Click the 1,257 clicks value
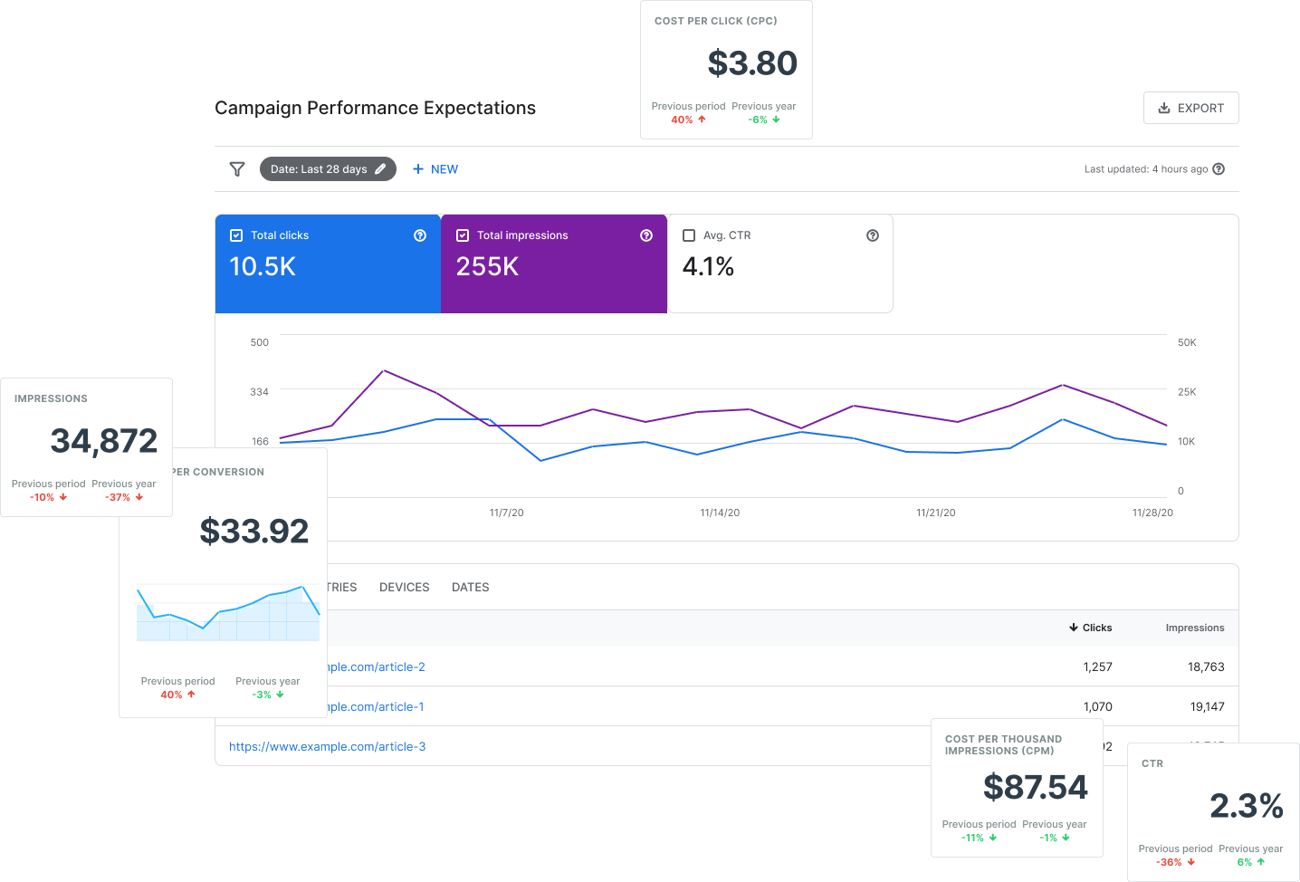 1097,667
